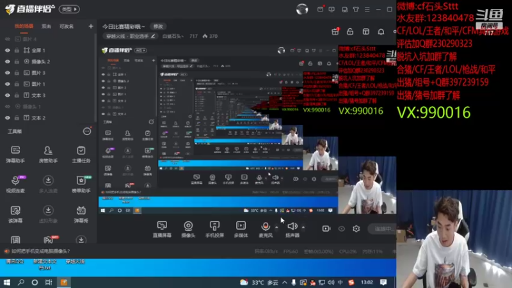Open the PK tool in toolbox

[49, 239]
